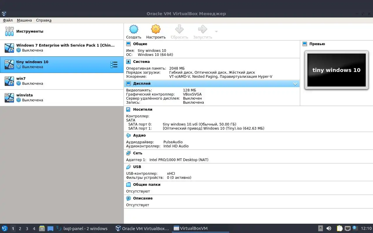Click the Общие папки folder icon
The height and width of the screenshot is (233, 373).
pyautogui.click(x=129, y=185)
